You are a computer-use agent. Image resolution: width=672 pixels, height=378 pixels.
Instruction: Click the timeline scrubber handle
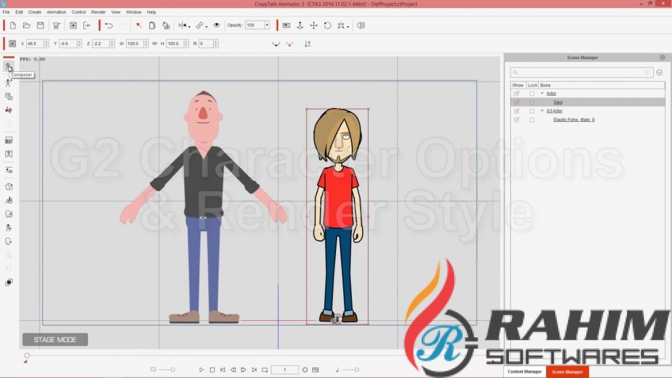pyautogui.click(x=27, y=355)
